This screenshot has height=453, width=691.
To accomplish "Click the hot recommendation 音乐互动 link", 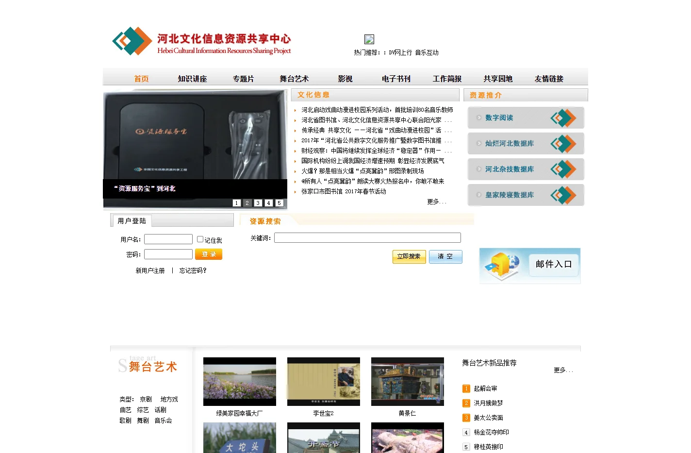I will click(427, 52).
